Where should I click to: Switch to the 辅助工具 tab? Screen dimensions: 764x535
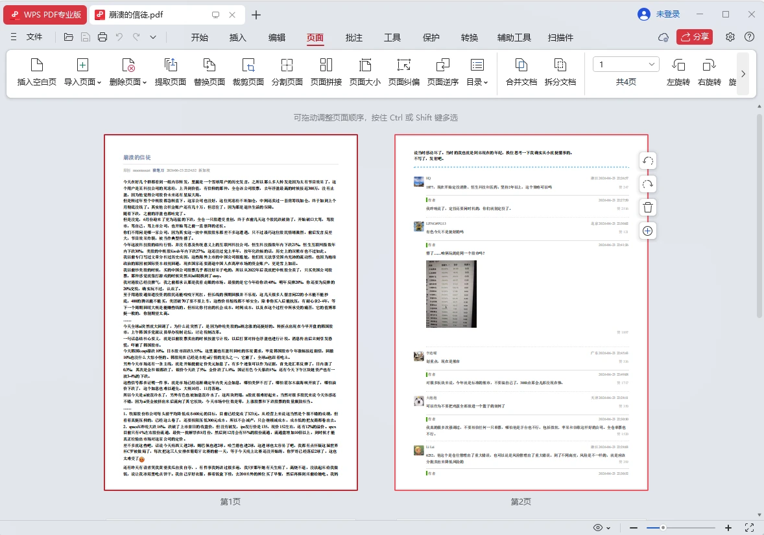(514, 38)
